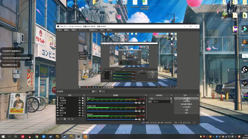
Task: Pop out the scene transitions dock header icon
Action: click(171, 95)
